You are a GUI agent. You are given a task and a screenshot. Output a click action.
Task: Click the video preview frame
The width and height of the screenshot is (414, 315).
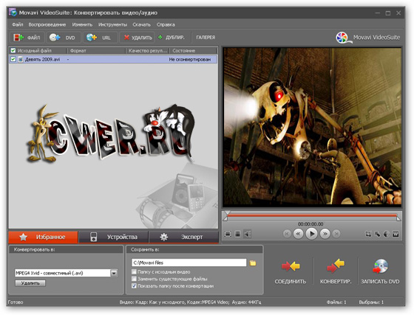pyautogui.click(x=312, y=127)
